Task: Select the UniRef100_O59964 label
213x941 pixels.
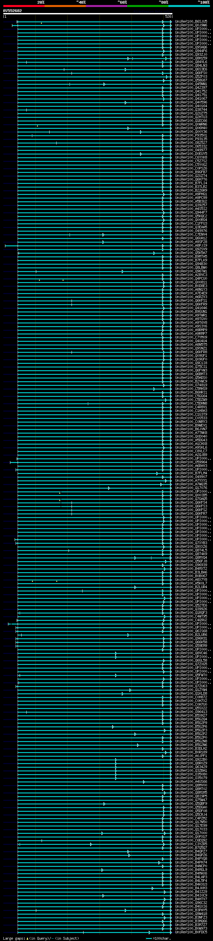Action: tap(191, 462)
